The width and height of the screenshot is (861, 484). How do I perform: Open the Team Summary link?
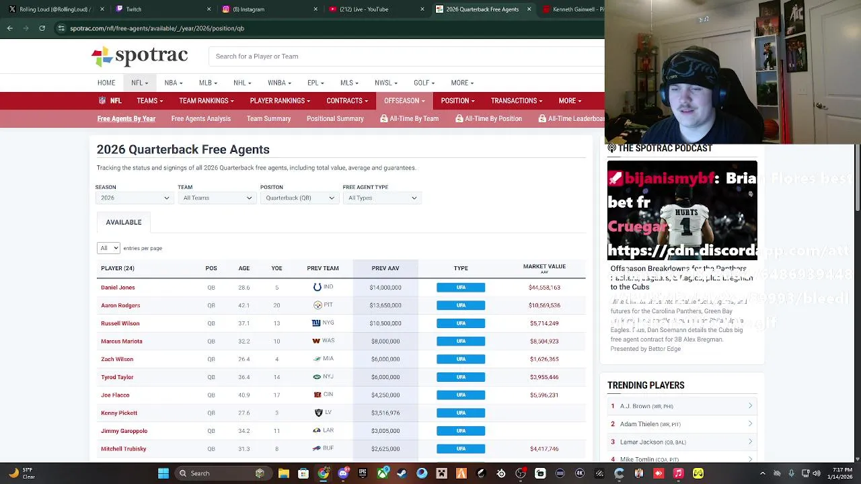coord(268,119)
